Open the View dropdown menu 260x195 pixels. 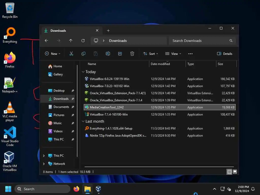point(173,54)
